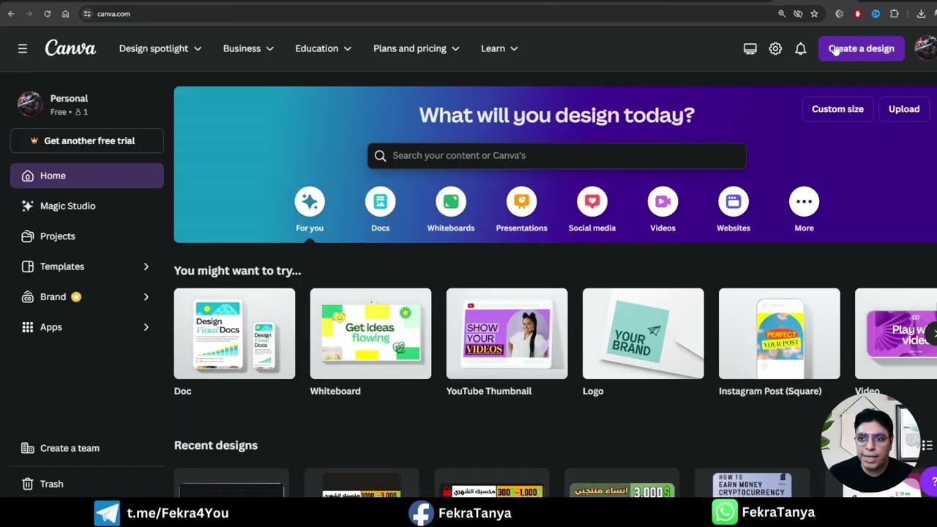The width and height of the screenshot is (937, 527).
Task: Open the settings gear icon
Action: click(775, 48)
